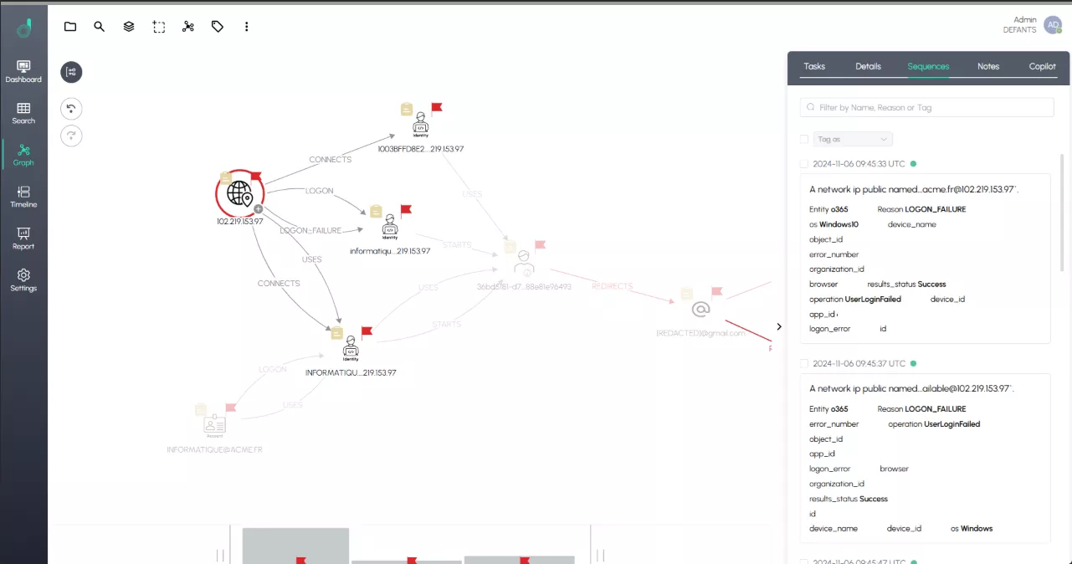This screenshot has width=1072, height=564.
Task: Click note icon on INFORMATIQU identity node
Action: (x=336, y=333)
